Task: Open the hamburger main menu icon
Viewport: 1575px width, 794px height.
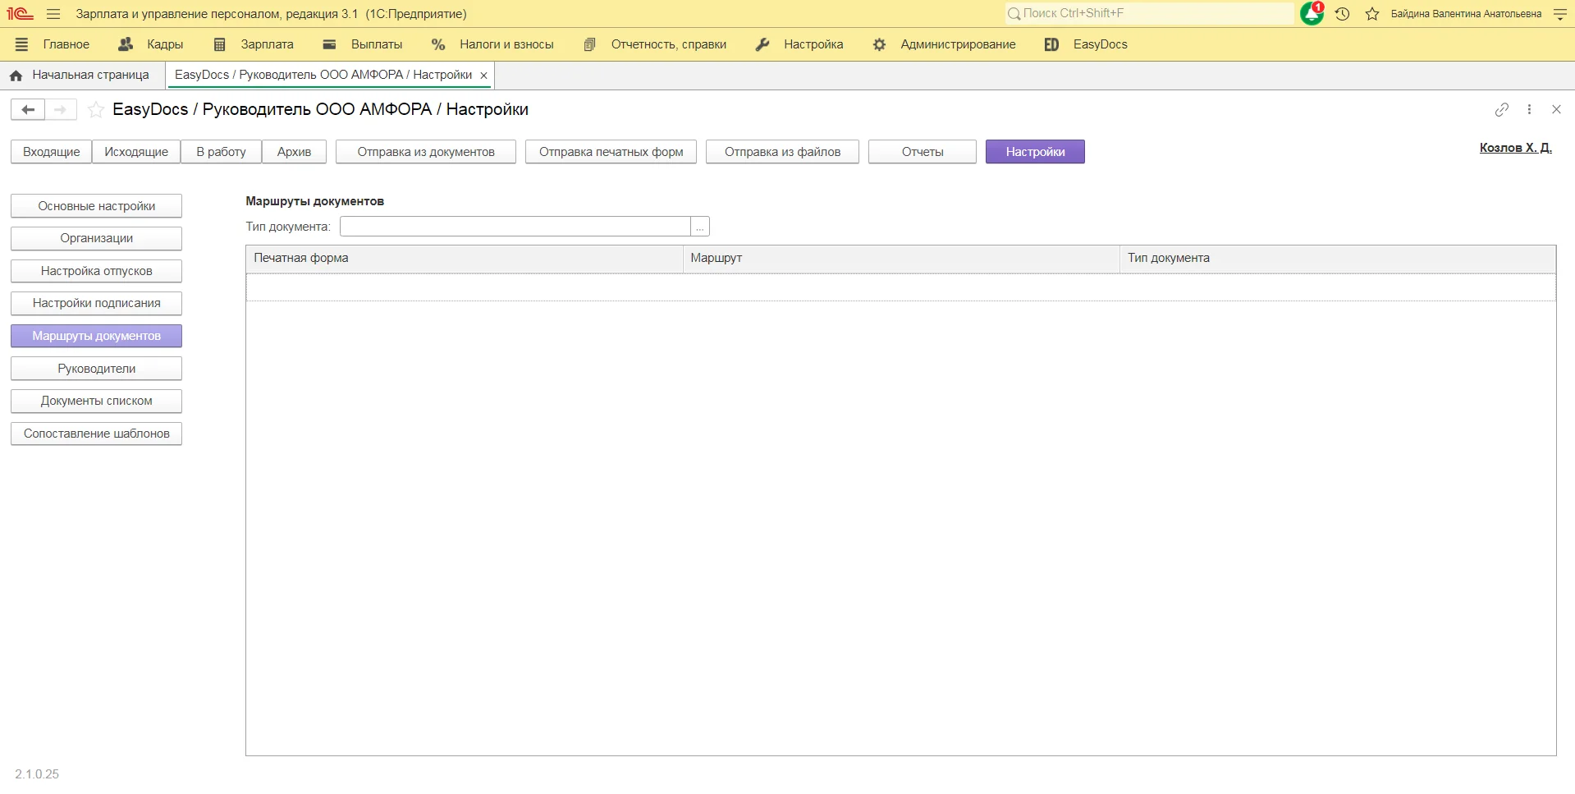Action: [53, 14]
